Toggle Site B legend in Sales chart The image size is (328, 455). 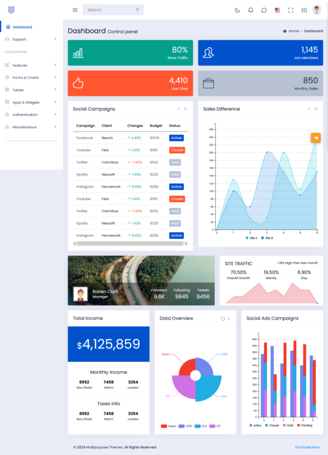tap(267, 238)
